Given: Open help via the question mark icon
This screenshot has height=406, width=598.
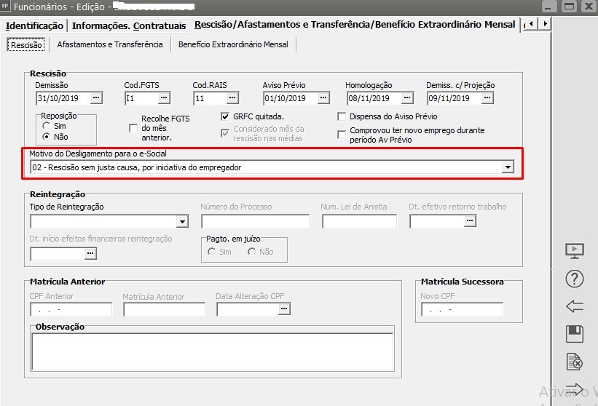Looking at the screenshot, I should pos(575,278).
